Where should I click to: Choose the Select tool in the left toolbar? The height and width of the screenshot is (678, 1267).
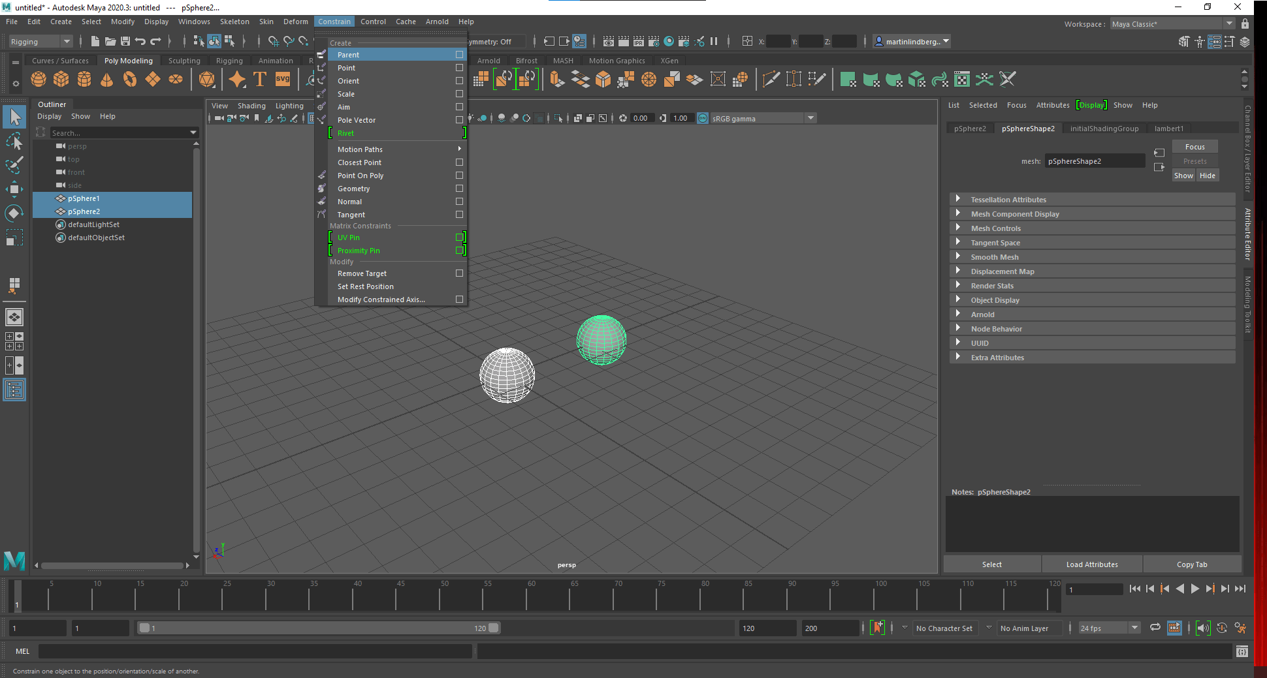(x=14, y=116)
